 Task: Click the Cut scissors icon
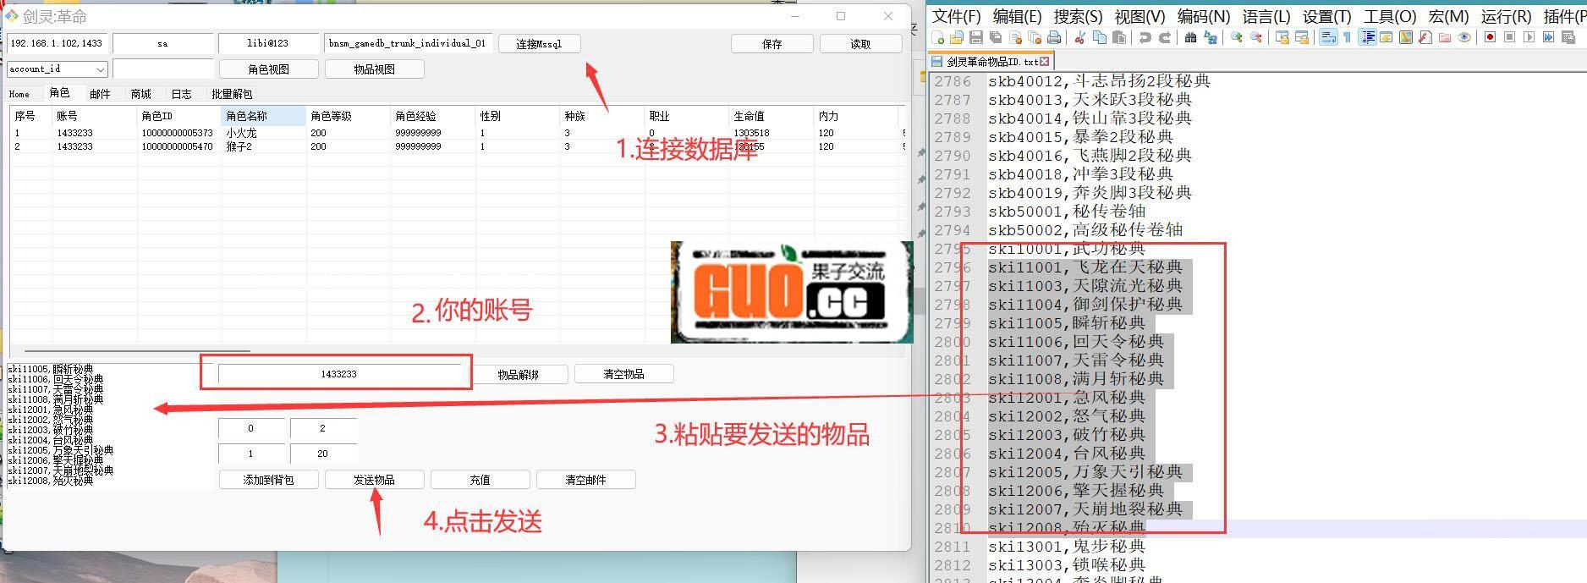coord(1080,37)
